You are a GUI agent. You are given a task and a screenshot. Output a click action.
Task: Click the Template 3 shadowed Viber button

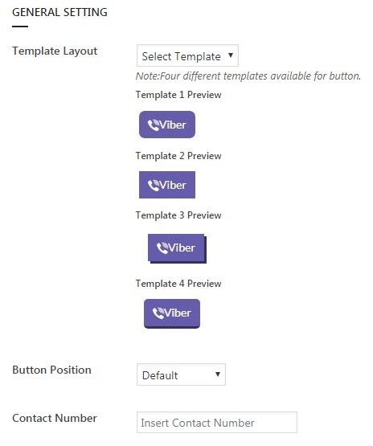tap(177, 248)
